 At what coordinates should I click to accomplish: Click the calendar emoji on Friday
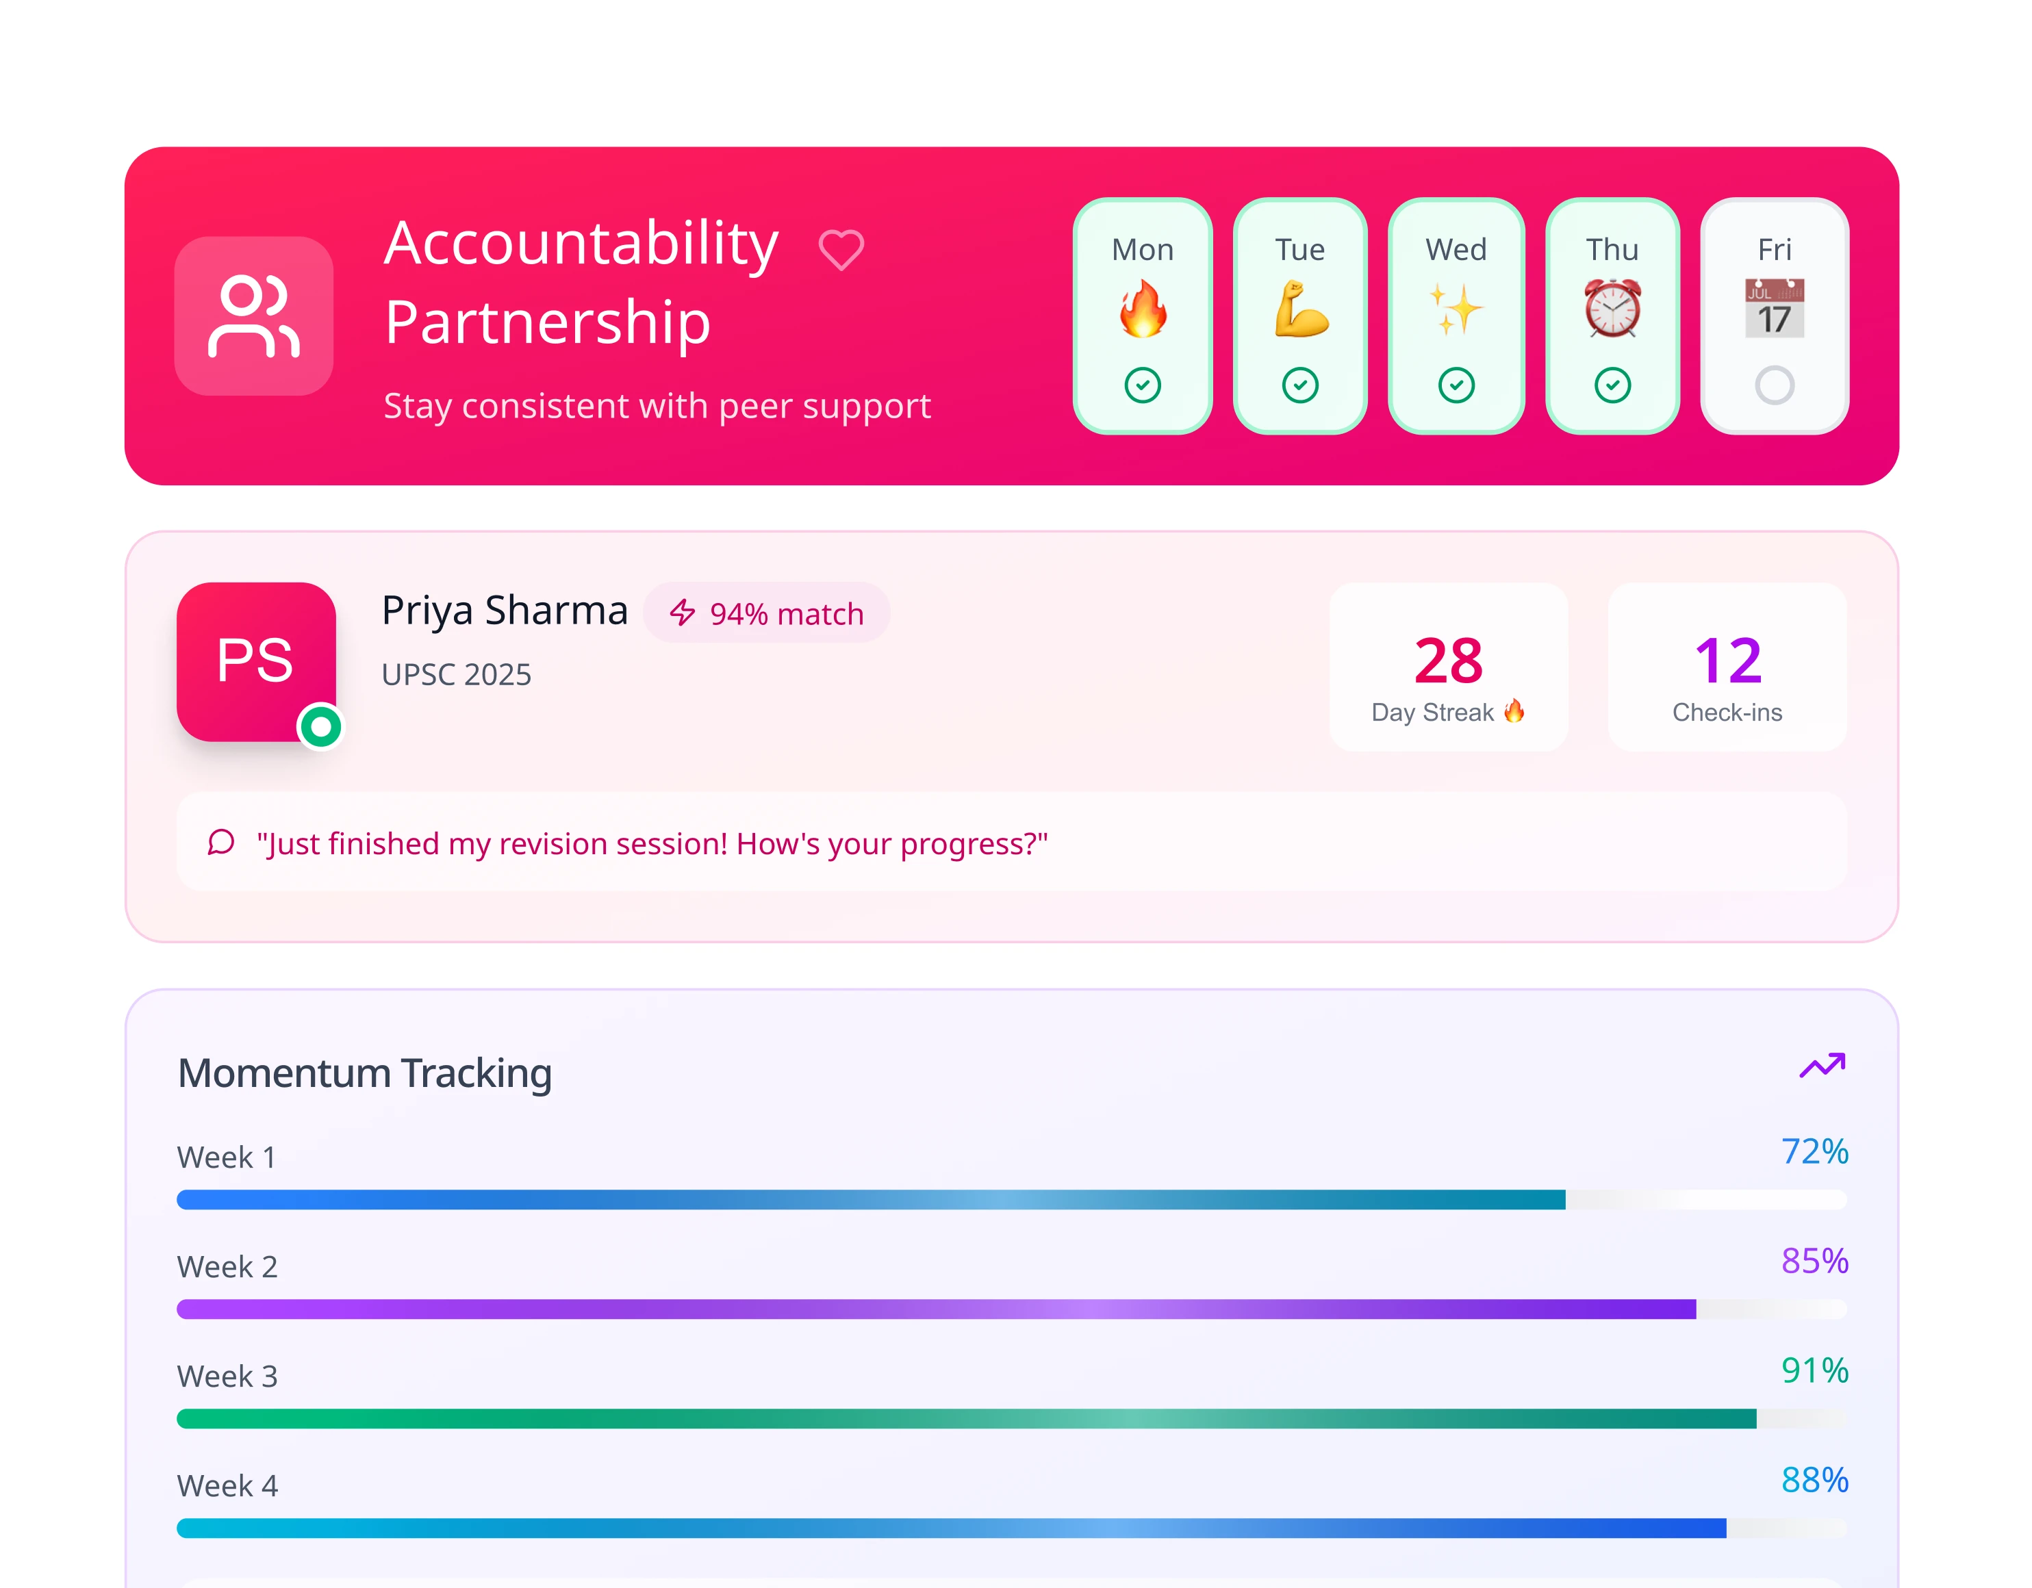pos(1775,309)
